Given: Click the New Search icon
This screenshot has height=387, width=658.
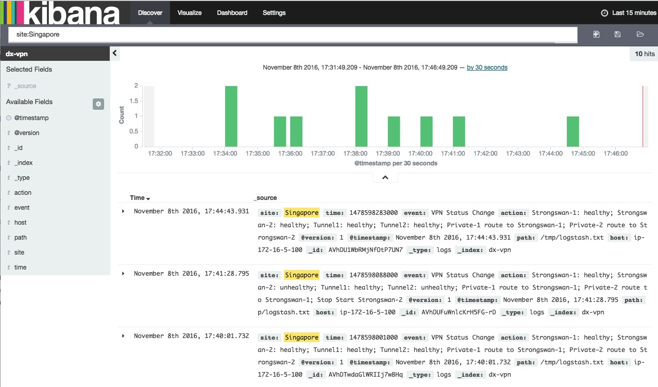Looking at the screenshot, I should point(596,35).
